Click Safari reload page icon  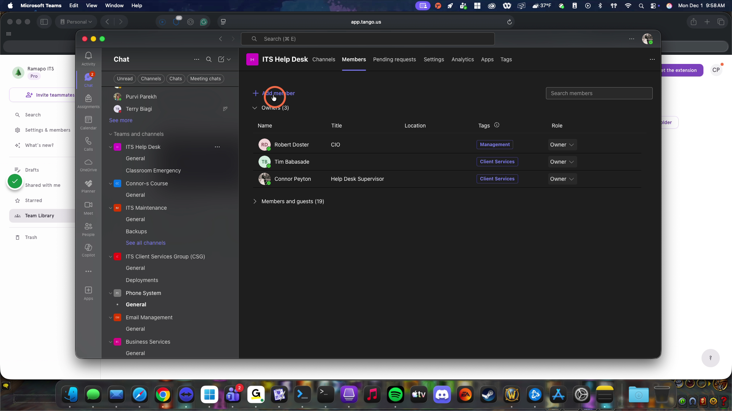[509, 22]
